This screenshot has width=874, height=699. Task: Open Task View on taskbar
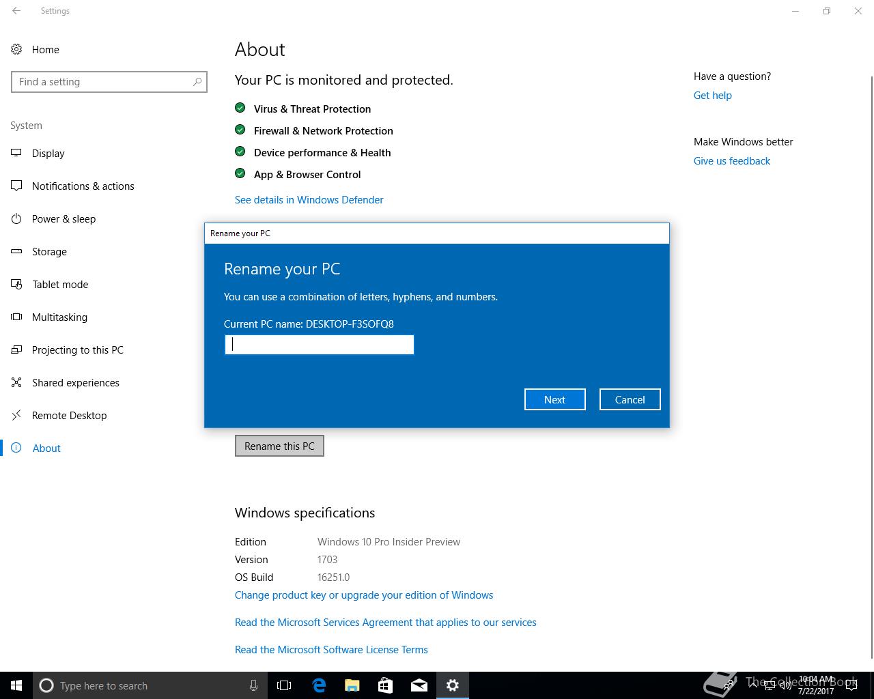(x=284, y=685)
